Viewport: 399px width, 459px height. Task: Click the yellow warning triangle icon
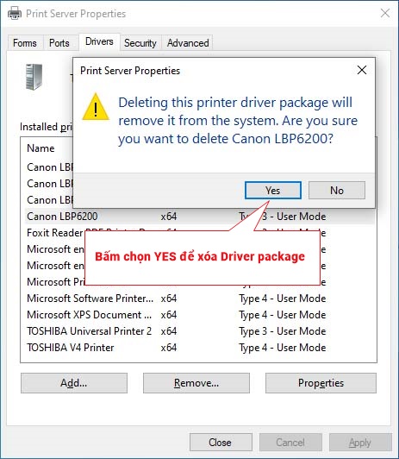pos(96,107)
